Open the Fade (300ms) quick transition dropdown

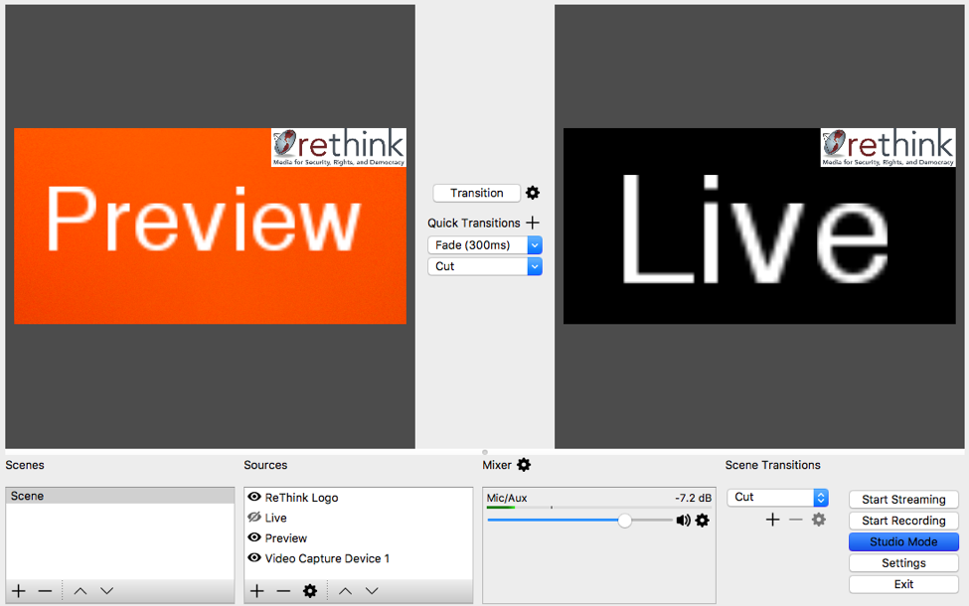(485, 244)
